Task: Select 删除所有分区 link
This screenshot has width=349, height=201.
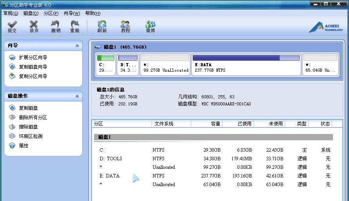Action: coord(33,117)
